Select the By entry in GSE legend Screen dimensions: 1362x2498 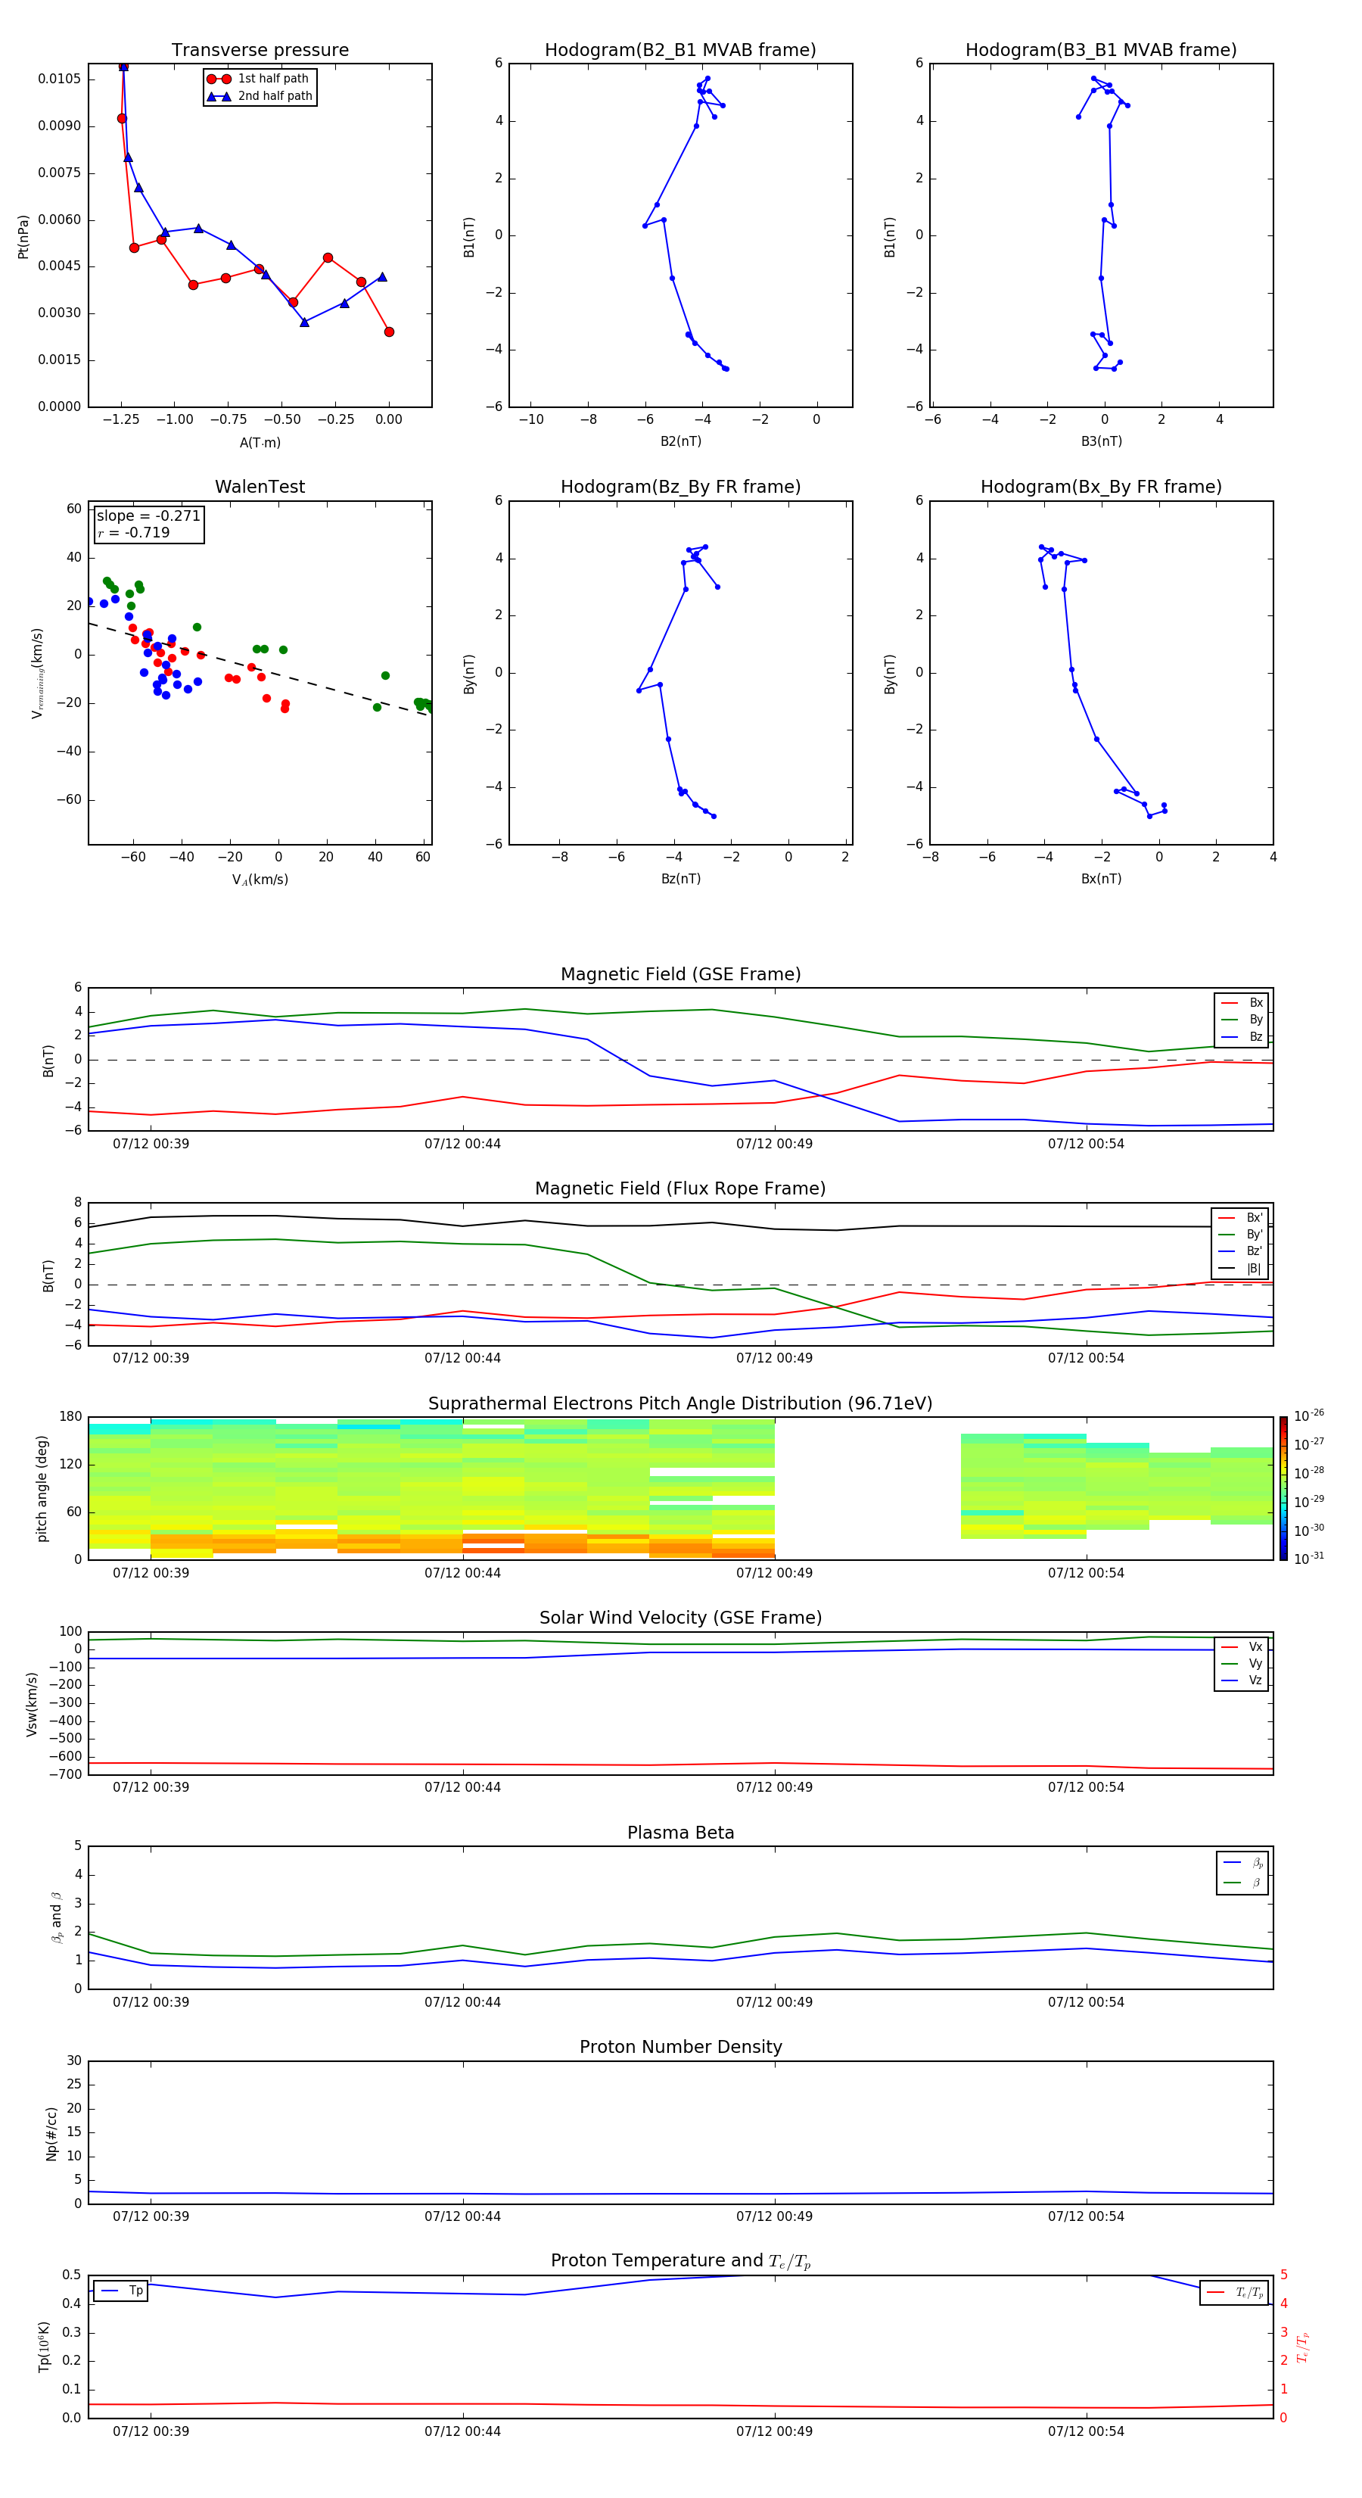coord(1242,1019)
